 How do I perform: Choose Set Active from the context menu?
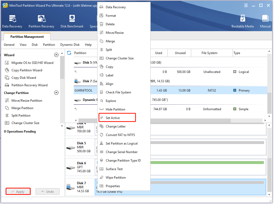(x=117, y=118)
